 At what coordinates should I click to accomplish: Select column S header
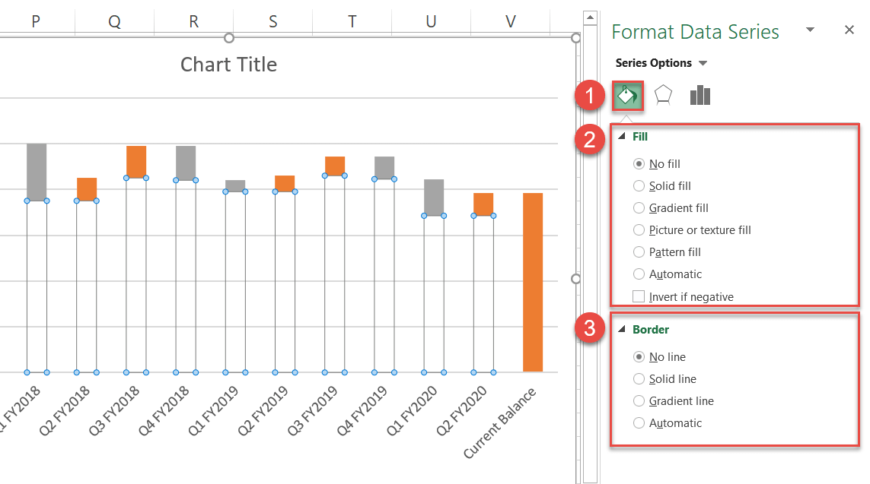pyautogui.click(x=273, y=21)
